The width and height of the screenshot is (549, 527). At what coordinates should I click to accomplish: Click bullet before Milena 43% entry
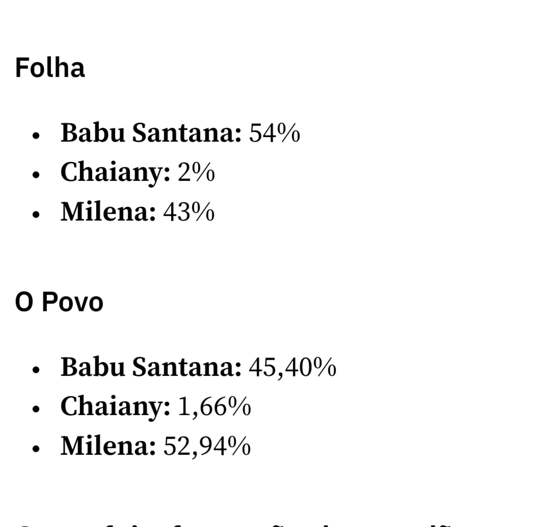pos(36,214)
